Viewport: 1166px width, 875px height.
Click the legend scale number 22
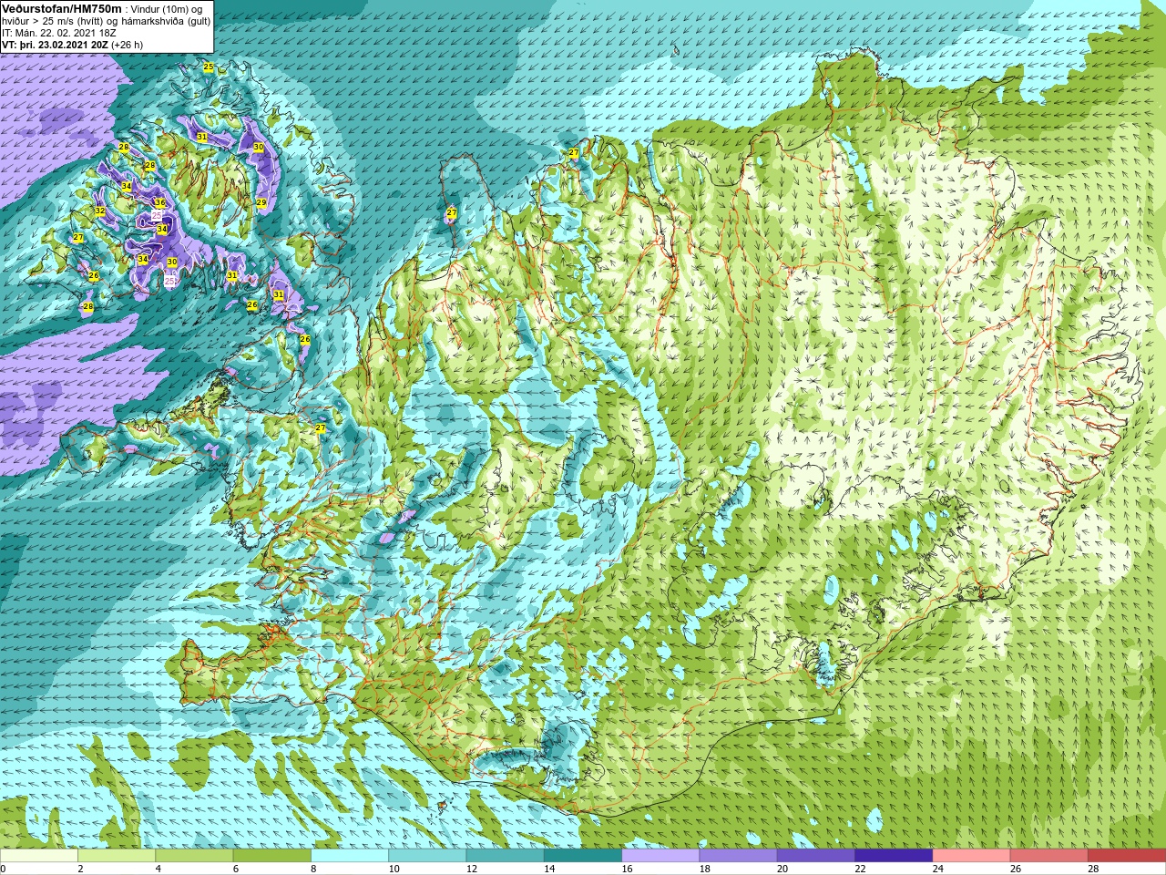tap(860, 869)
